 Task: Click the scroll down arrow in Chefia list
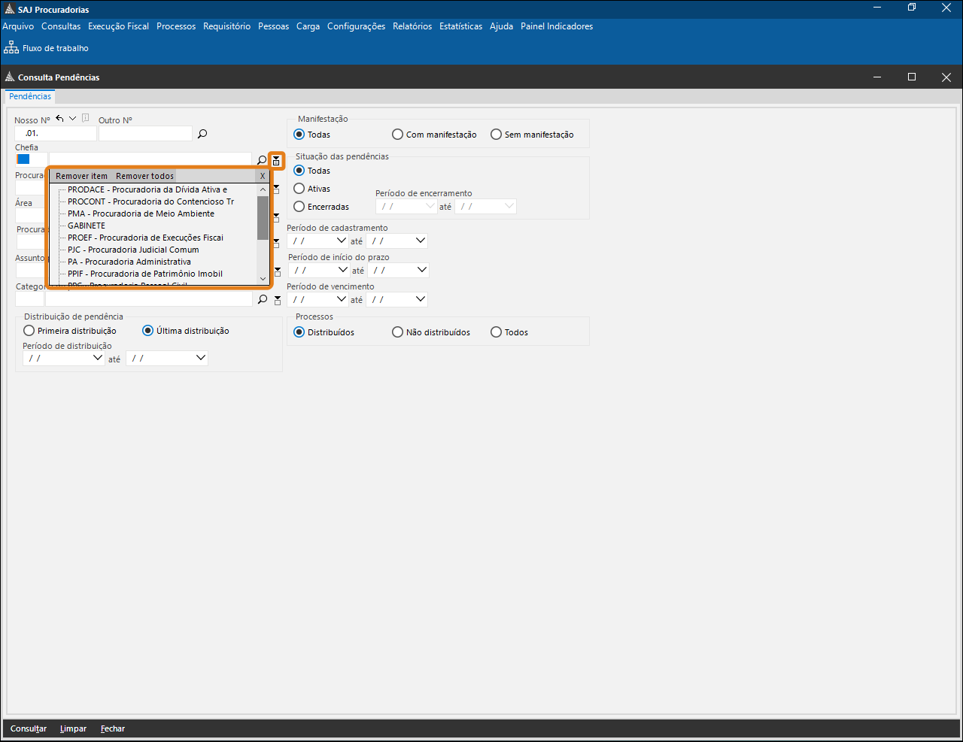tap(263, 279)
